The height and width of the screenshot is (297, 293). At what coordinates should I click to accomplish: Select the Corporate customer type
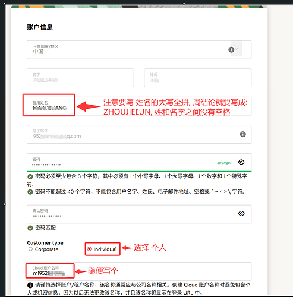click(x=30, y=249)
